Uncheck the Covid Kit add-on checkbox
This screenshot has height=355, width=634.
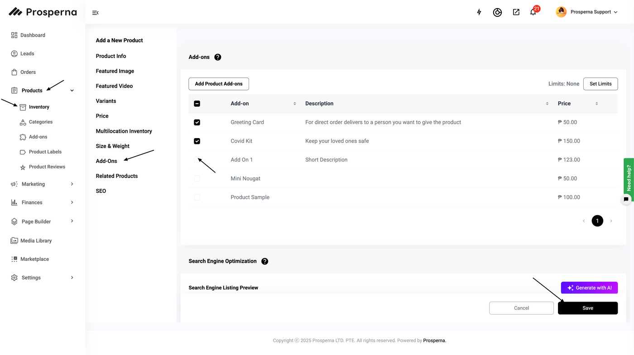[197, 141]
